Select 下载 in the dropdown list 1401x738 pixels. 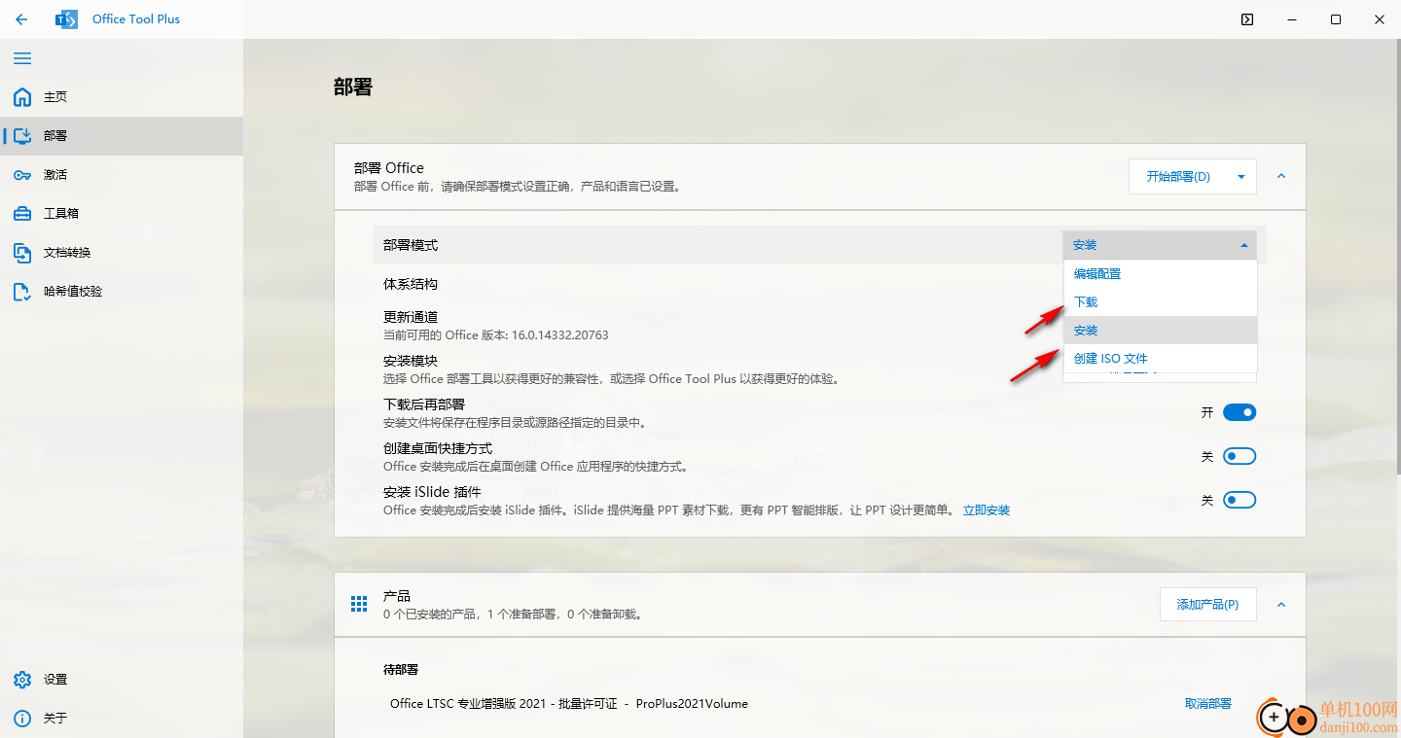tap(1160, 302)
